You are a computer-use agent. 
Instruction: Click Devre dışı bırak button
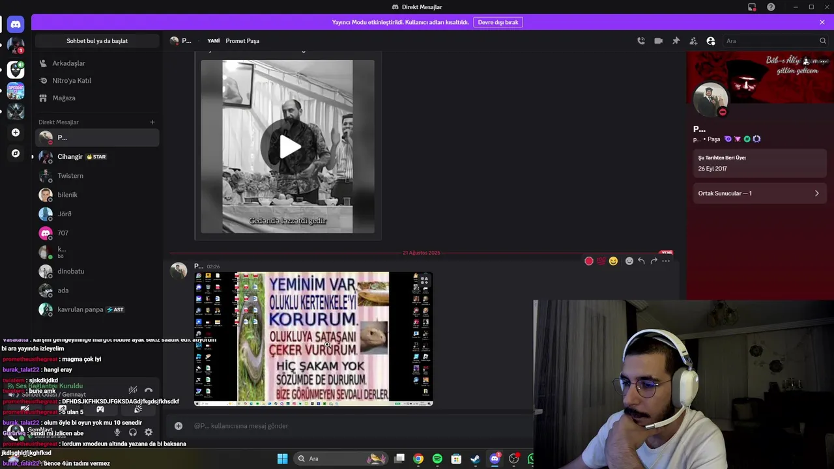tap(498, 22)
